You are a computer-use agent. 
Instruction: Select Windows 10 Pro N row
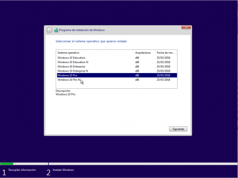coord(117,80)
